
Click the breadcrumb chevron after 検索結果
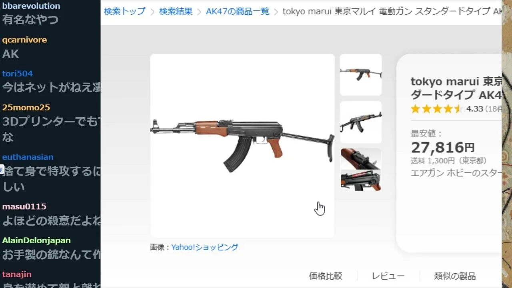tap(199, 12)
